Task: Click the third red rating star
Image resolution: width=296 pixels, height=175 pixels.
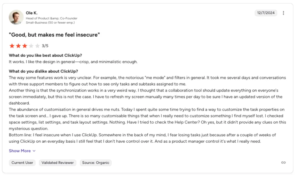Action: [x=25, y=46]
